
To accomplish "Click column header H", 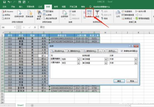I will (x=105, y=33).
